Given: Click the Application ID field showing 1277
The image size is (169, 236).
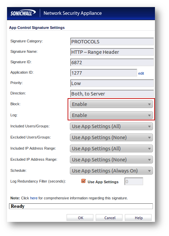Looking at the screenshot, I should [104, 73].
